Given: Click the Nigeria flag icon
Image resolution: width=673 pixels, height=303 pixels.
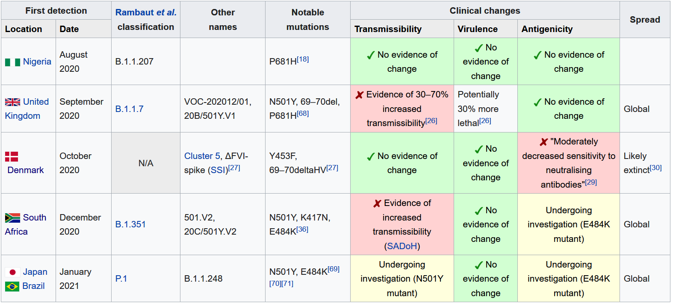Looking at the screenshot, I should coord(12,62).
